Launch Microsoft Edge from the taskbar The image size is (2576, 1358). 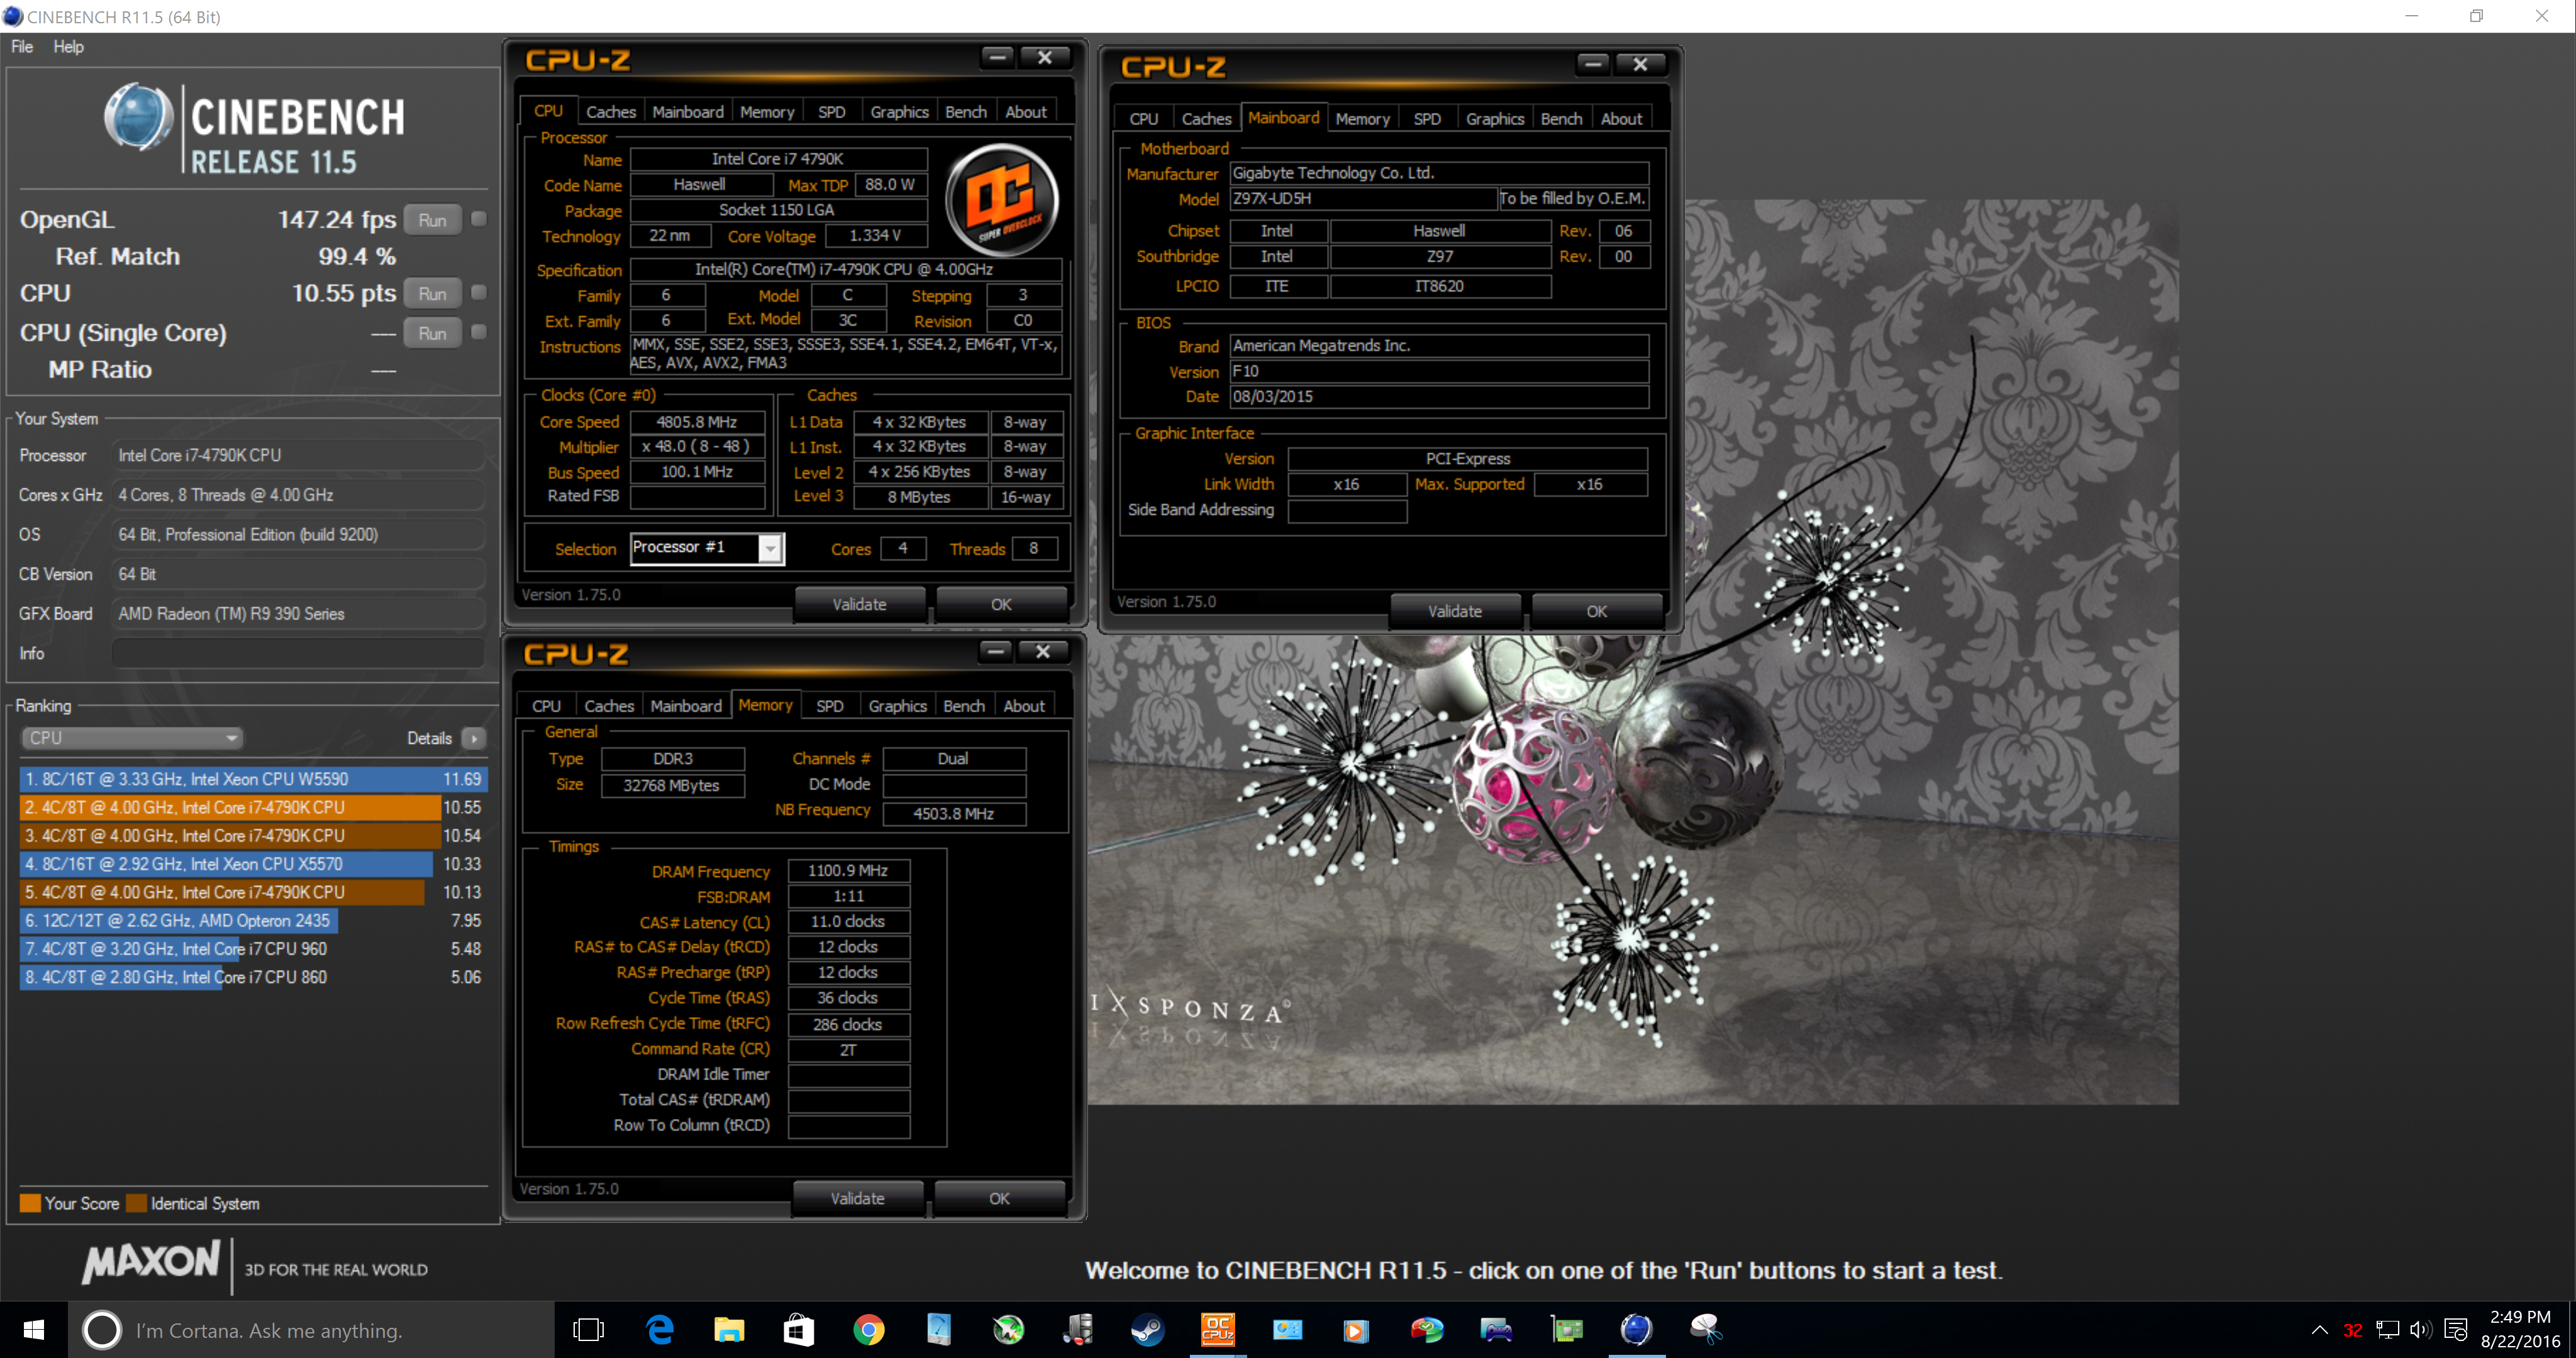click(659, 1329)
